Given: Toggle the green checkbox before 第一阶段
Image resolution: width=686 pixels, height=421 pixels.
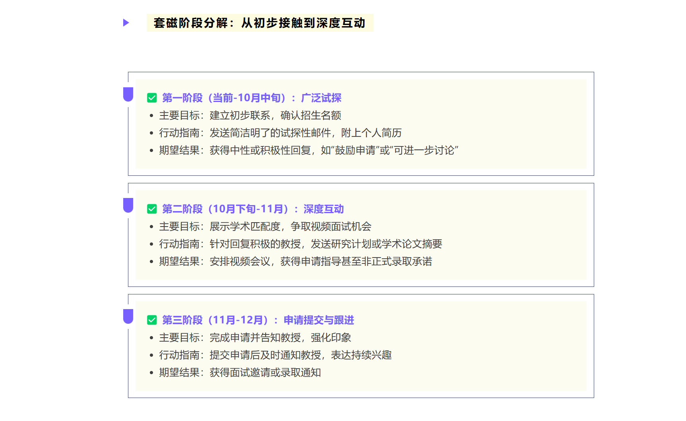Looking at the screenshot, I should pos(152,98).
